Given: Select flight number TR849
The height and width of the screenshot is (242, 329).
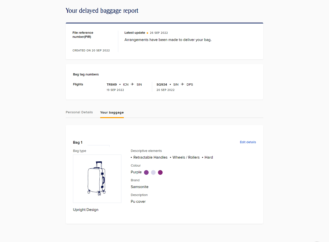Looking at the screenshot, I should [x=112, y=84].
